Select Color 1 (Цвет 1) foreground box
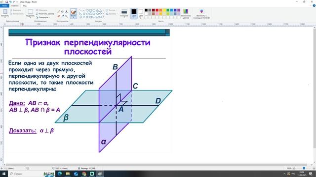This screenshot has height=177, width=316. [134, 13]
